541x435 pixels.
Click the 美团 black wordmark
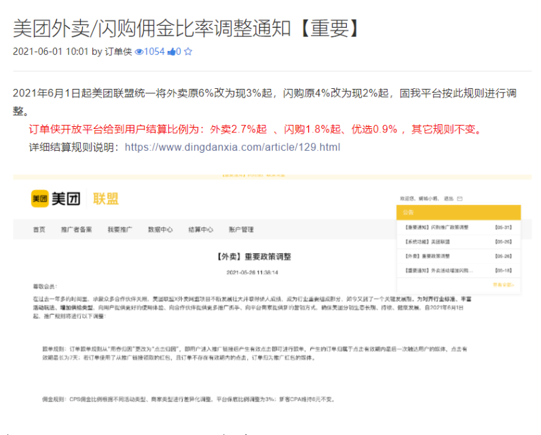[x=66, y=199]
